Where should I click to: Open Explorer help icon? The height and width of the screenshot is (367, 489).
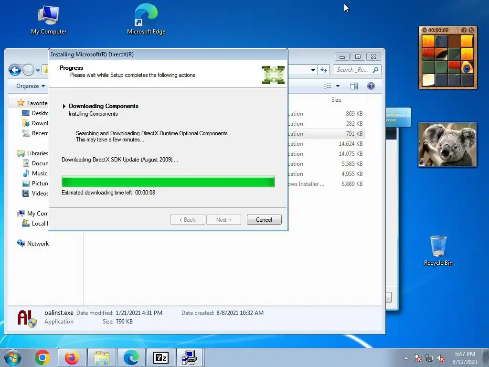point(371,86)
